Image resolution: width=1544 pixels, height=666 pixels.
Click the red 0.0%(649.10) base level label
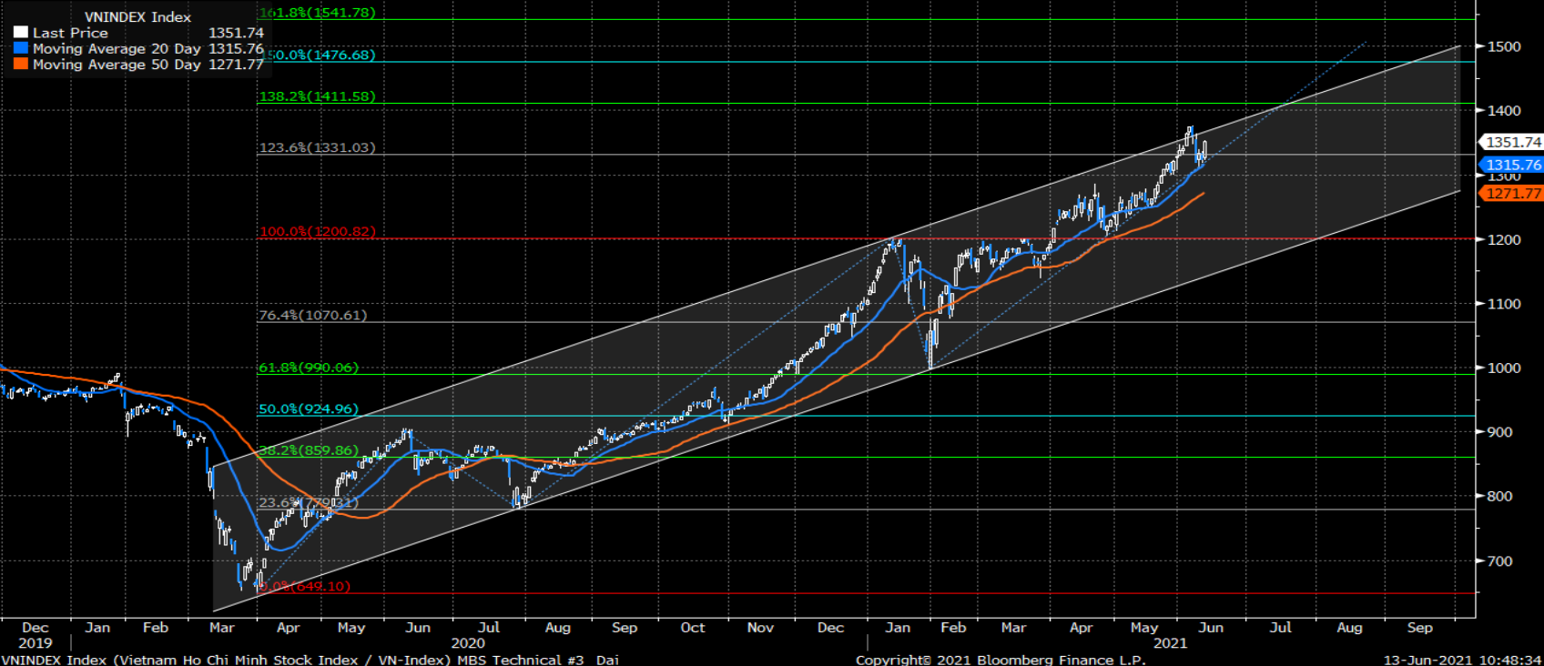click(x=306, y=587)
